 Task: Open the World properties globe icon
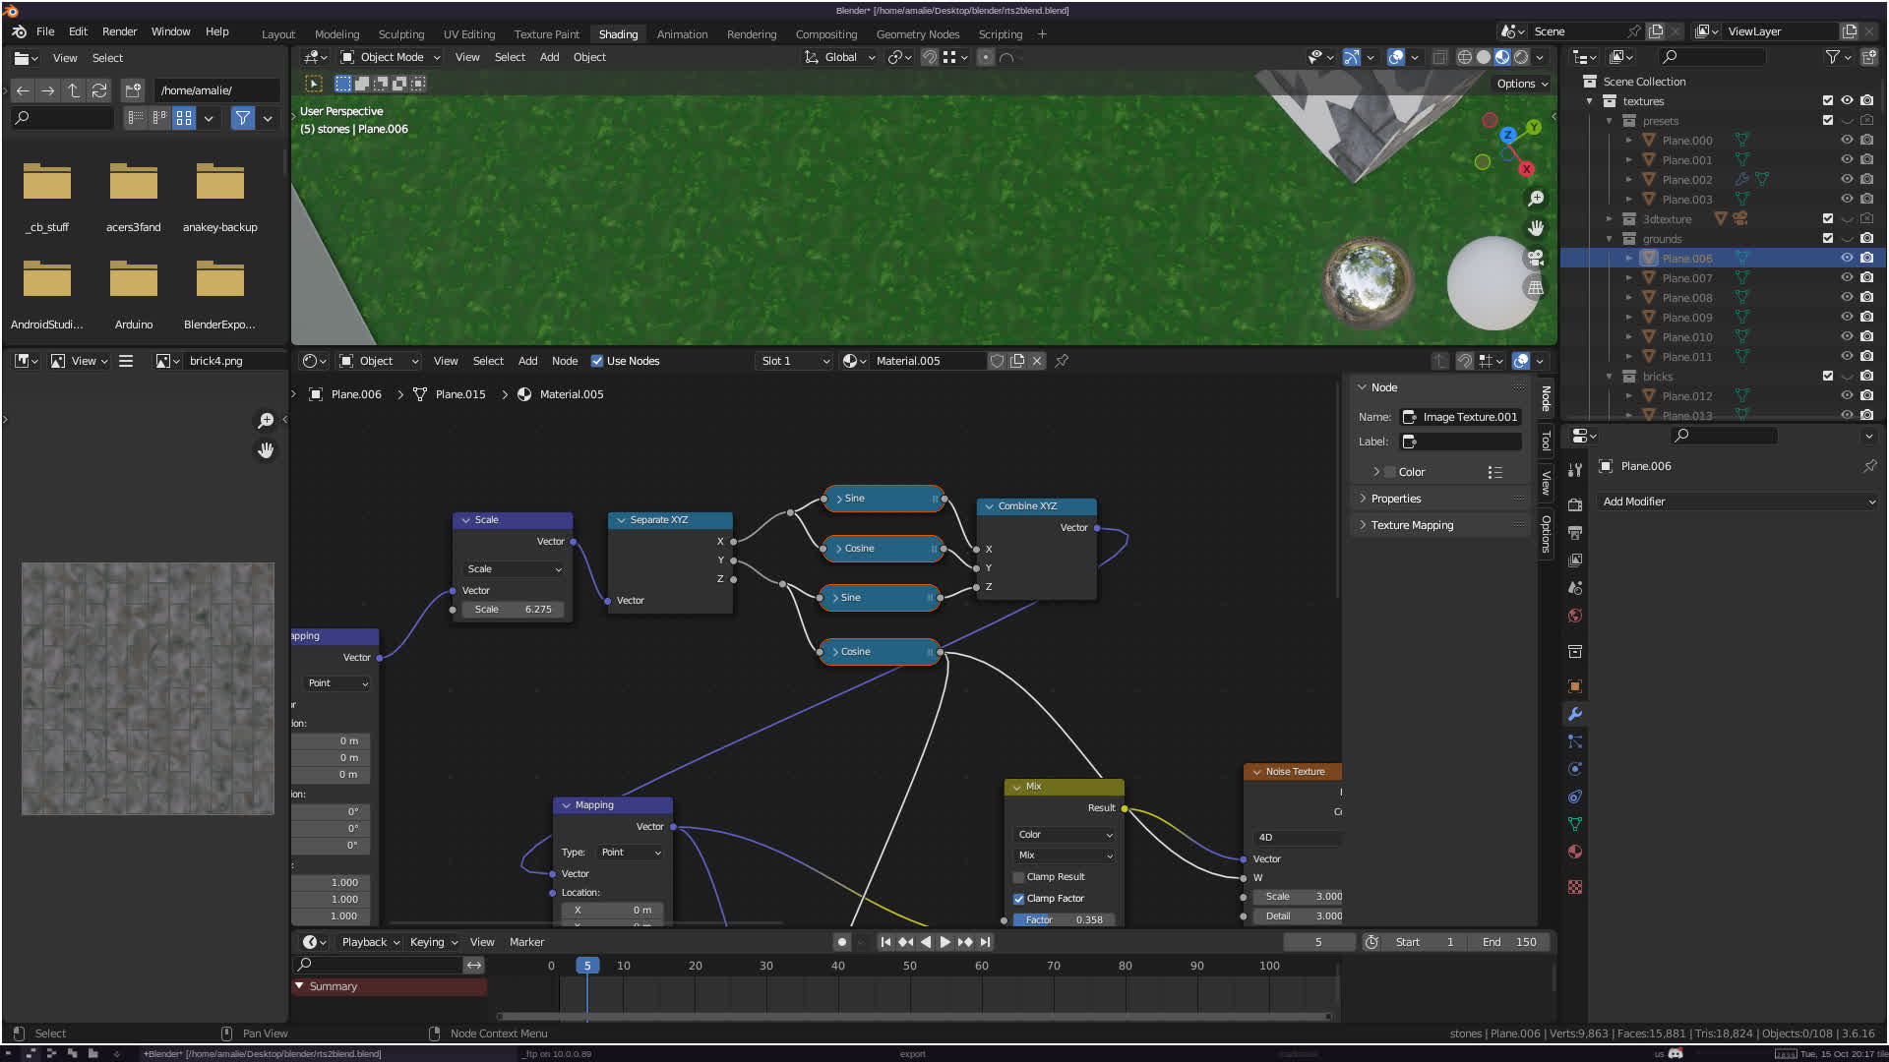pyautogui.click(x=1575, y=616)
